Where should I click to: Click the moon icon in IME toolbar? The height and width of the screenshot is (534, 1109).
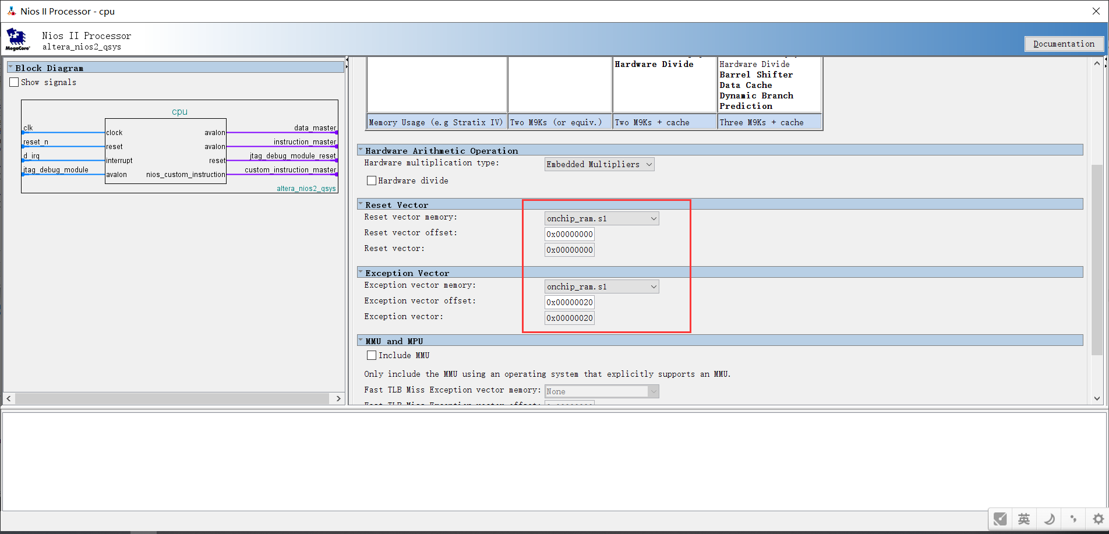[x=1049, y=519]
